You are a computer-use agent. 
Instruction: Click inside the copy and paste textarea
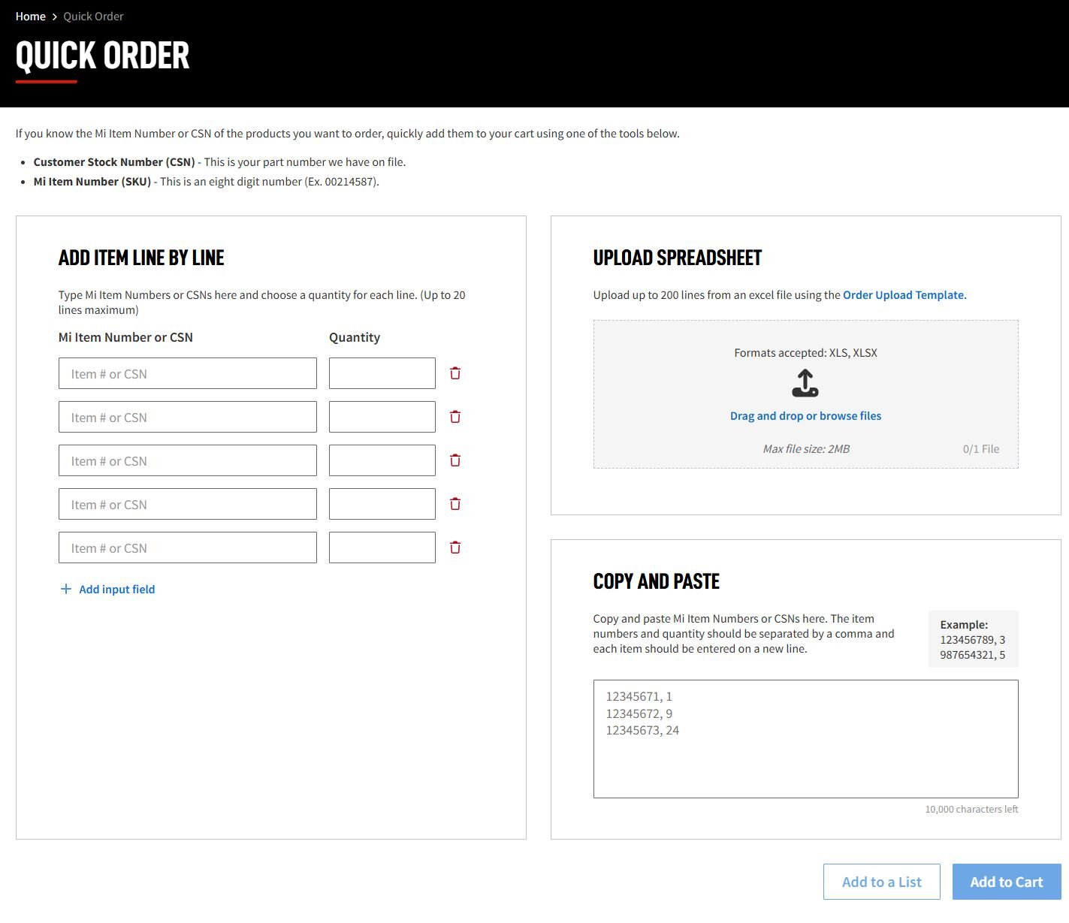pos(805,739)
